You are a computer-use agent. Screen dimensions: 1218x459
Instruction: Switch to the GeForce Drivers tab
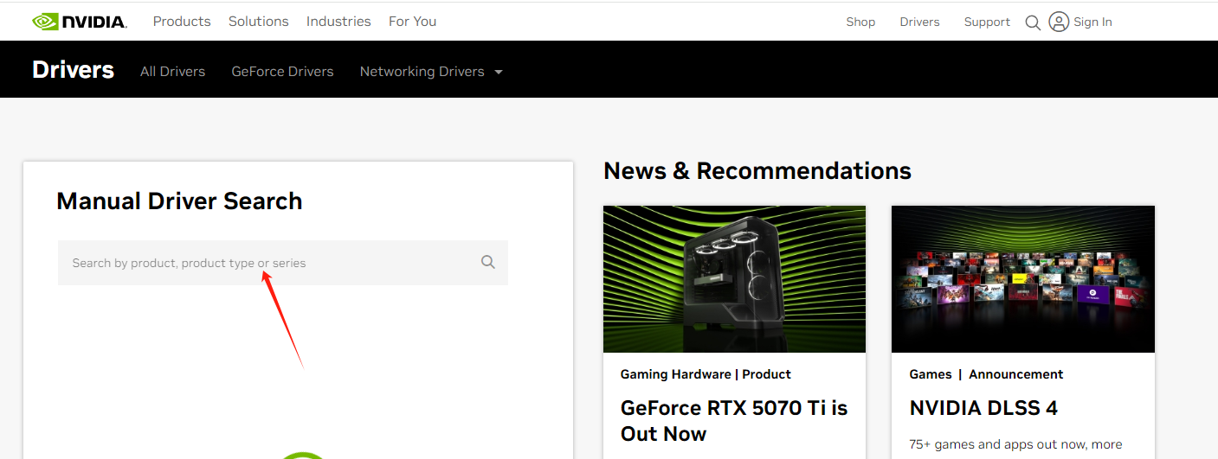coord(282,72)
